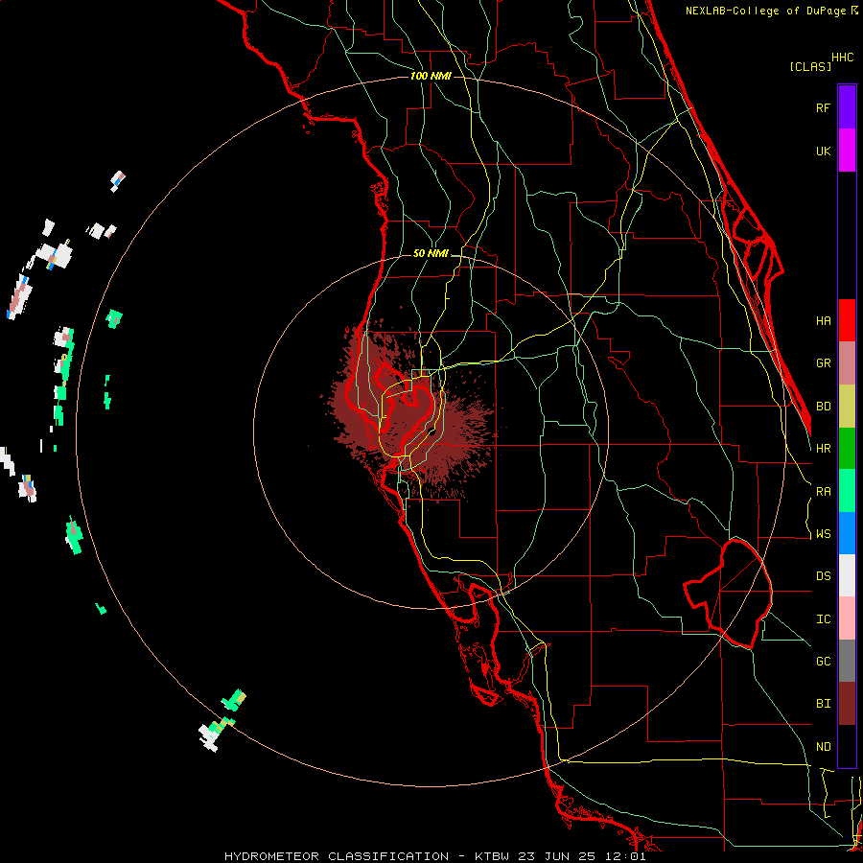Click the WS legend label
The image size is (863, 863).
point(823,534)
